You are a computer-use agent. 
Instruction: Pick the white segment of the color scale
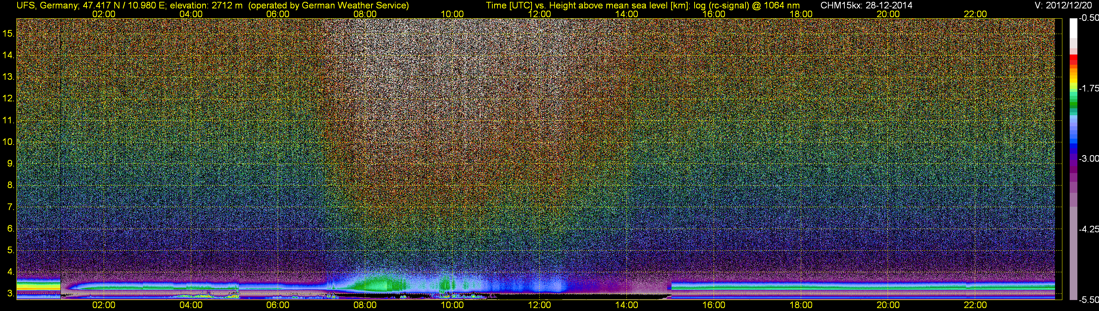(x=1073, y=28)
